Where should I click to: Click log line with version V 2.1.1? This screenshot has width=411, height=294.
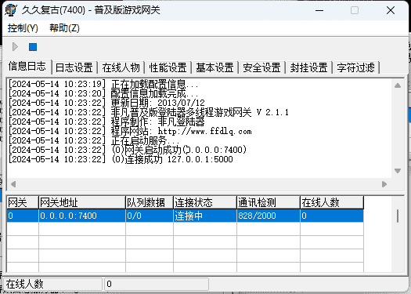(149, 113)
